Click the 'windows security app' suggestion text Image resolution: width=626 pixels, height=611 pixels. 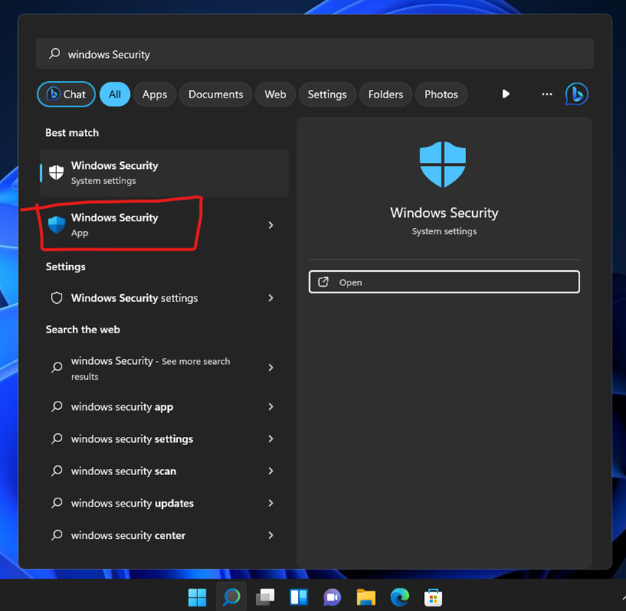(122, 407)
